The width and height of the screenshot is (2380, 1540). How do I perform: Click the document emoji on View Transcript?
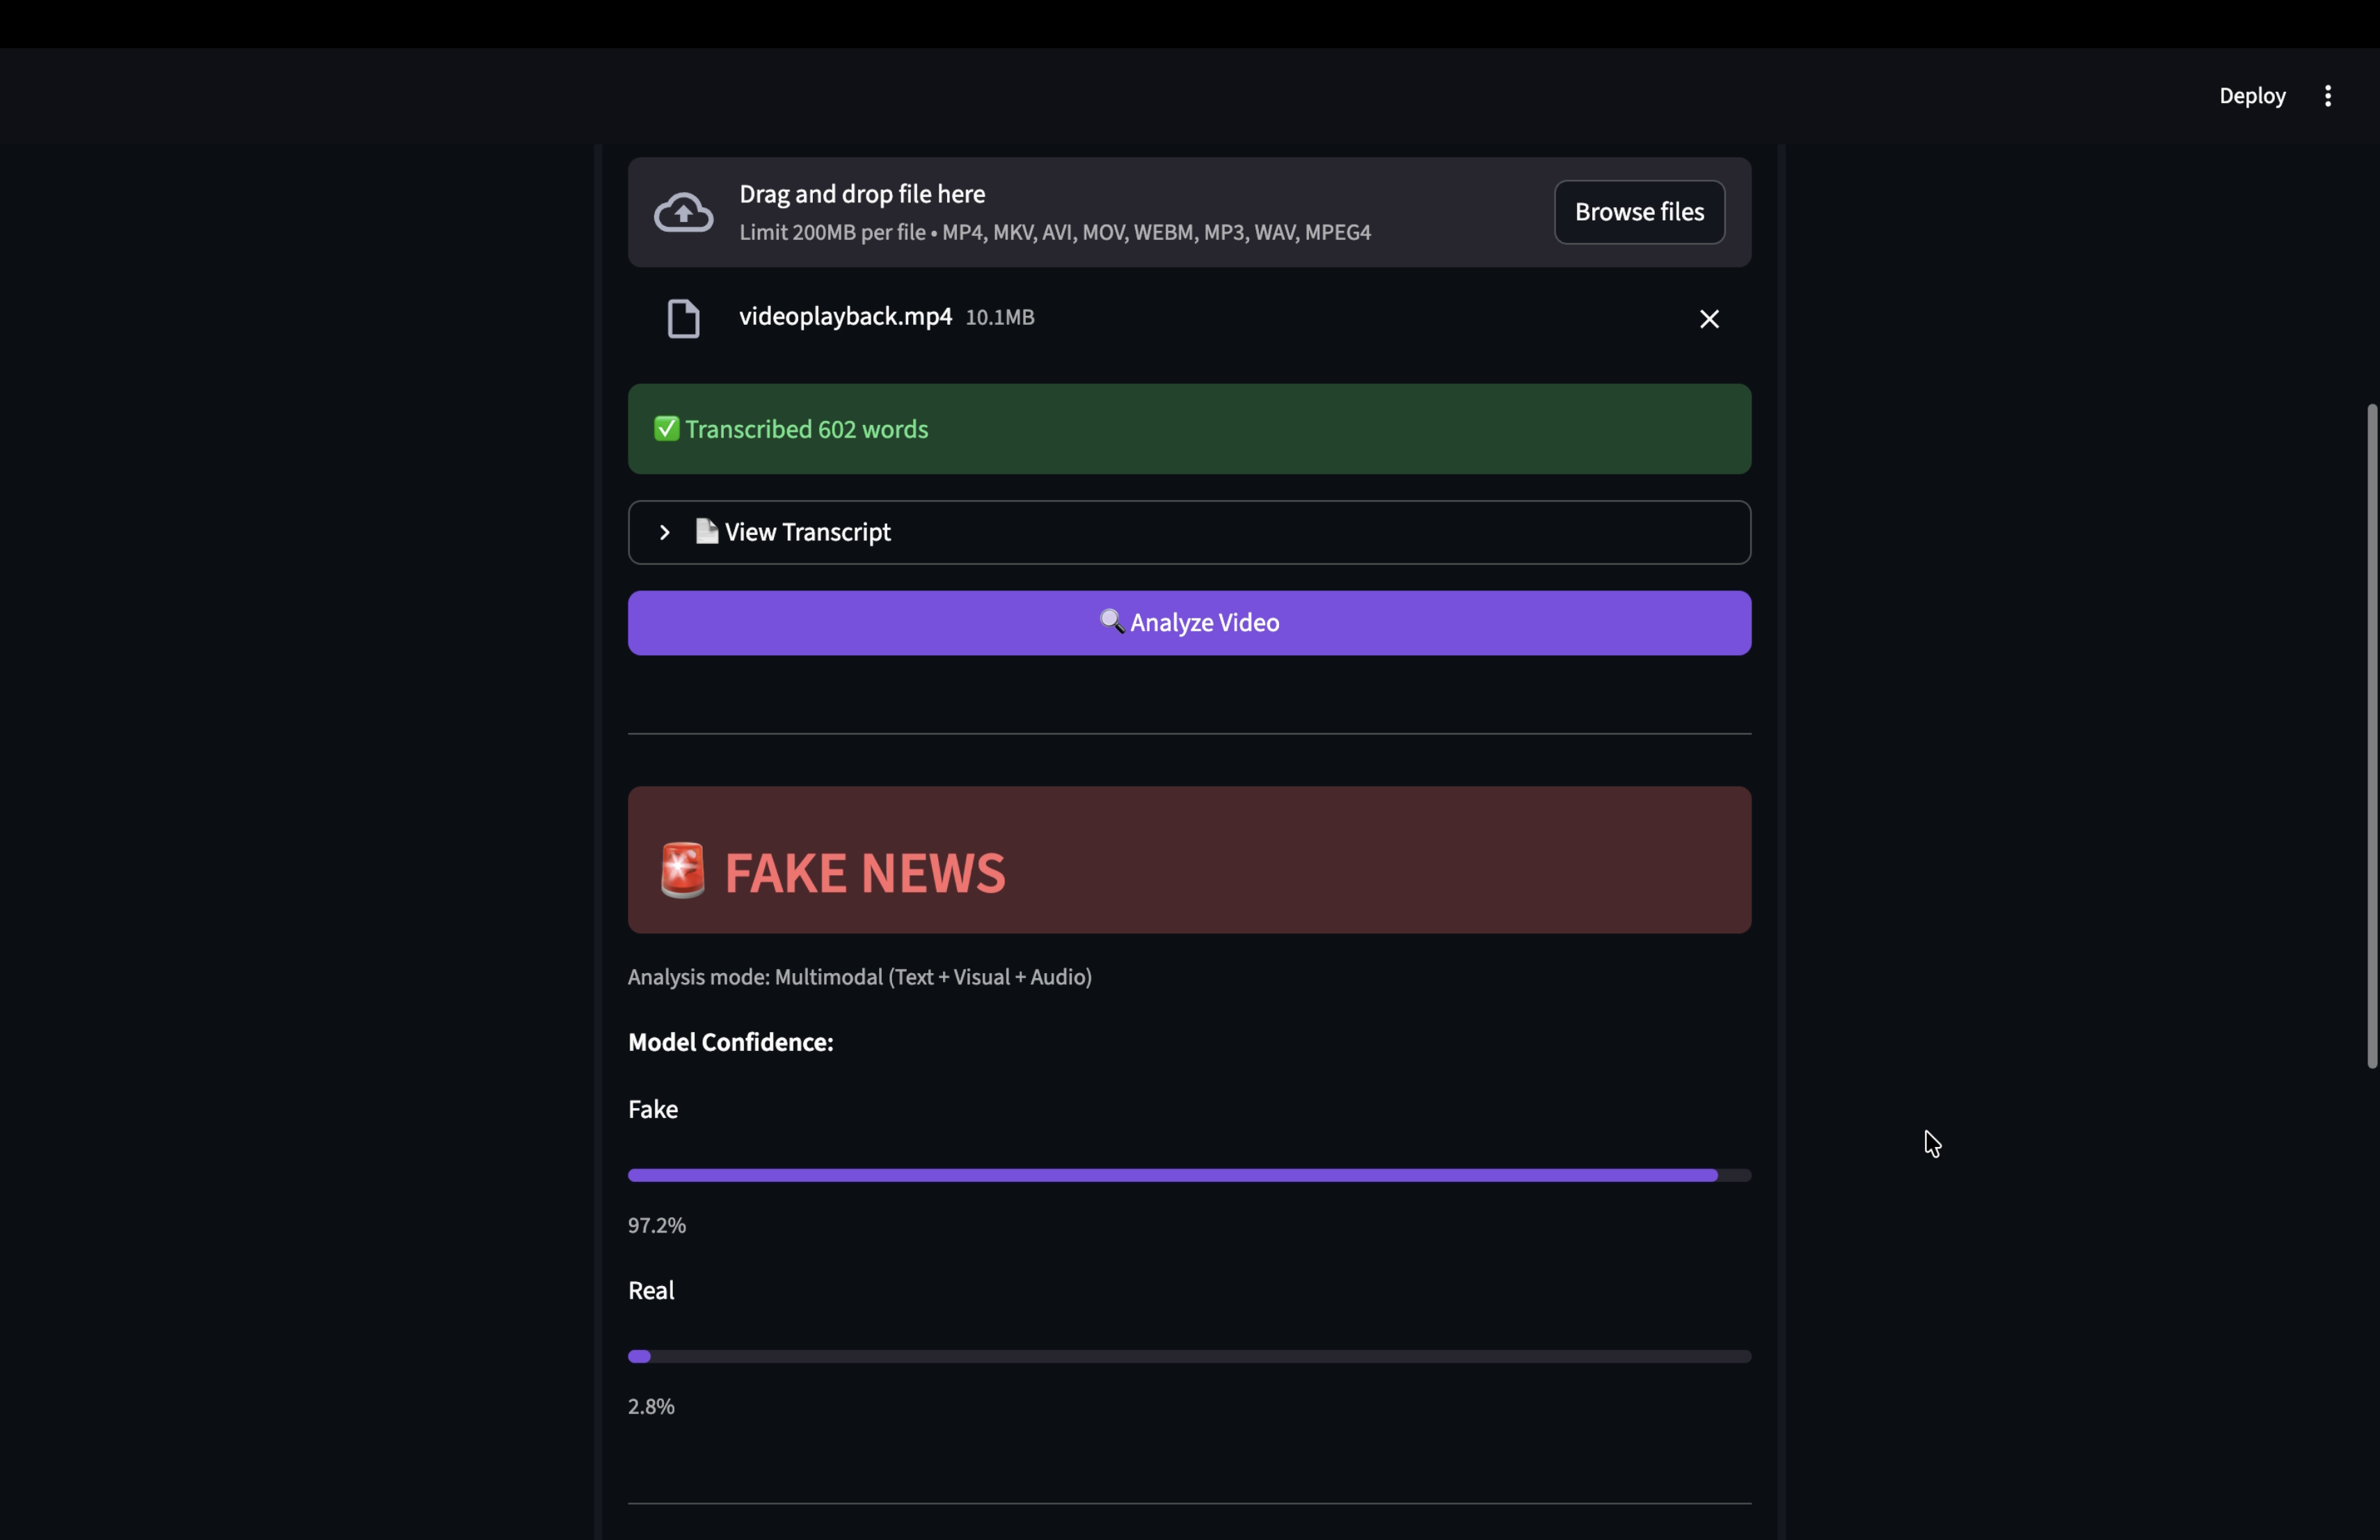tap(707, 531)
